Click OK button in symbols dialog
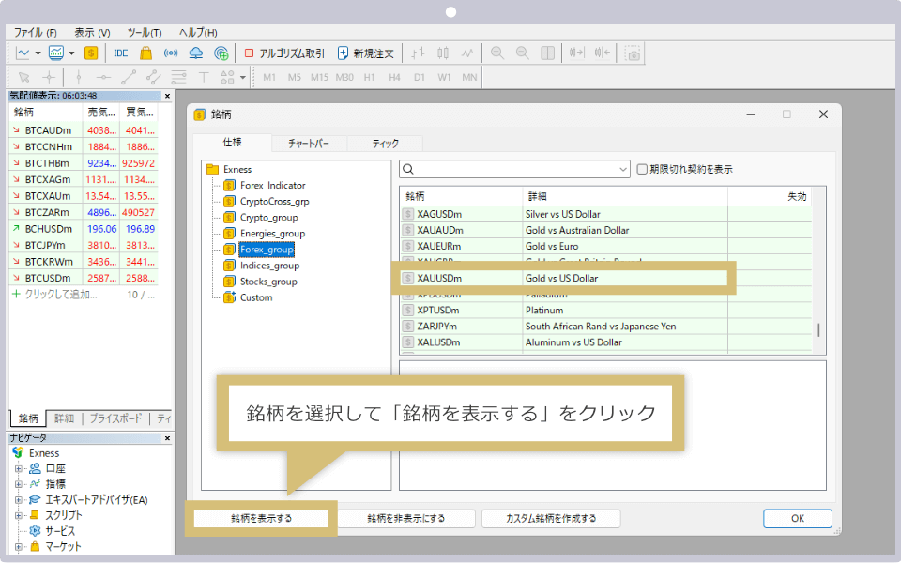901x563 pixels. click(797, 518)
